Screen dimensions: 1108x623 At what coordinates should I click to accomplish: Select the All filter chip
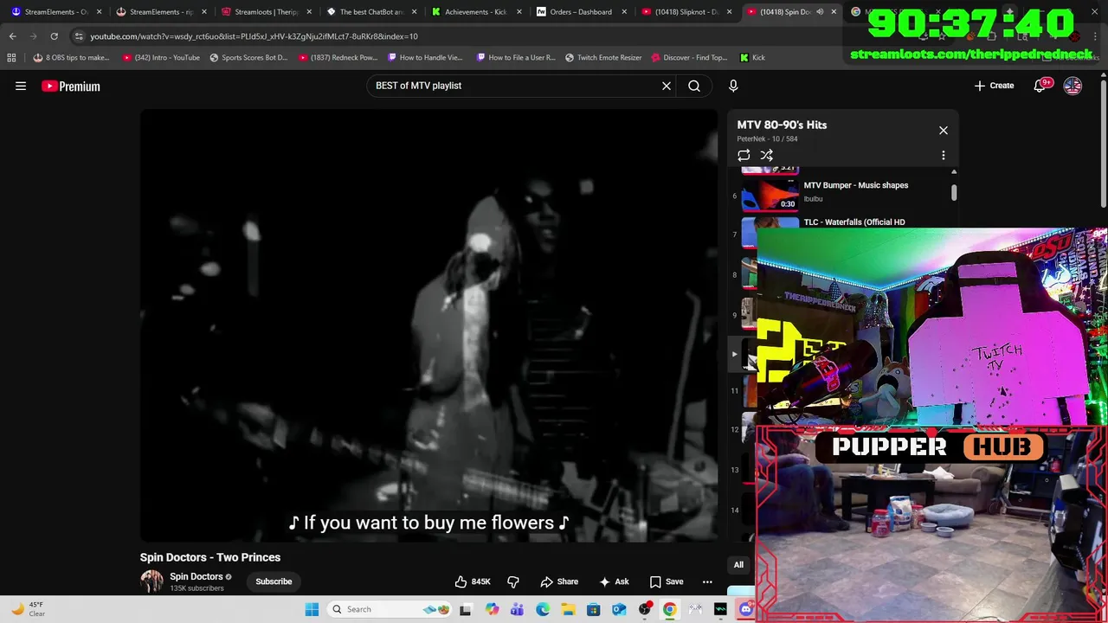coord(738,565)
